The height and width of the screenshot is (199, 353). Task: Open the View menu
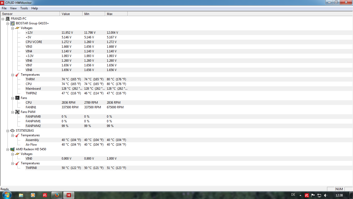coord(13,8)
